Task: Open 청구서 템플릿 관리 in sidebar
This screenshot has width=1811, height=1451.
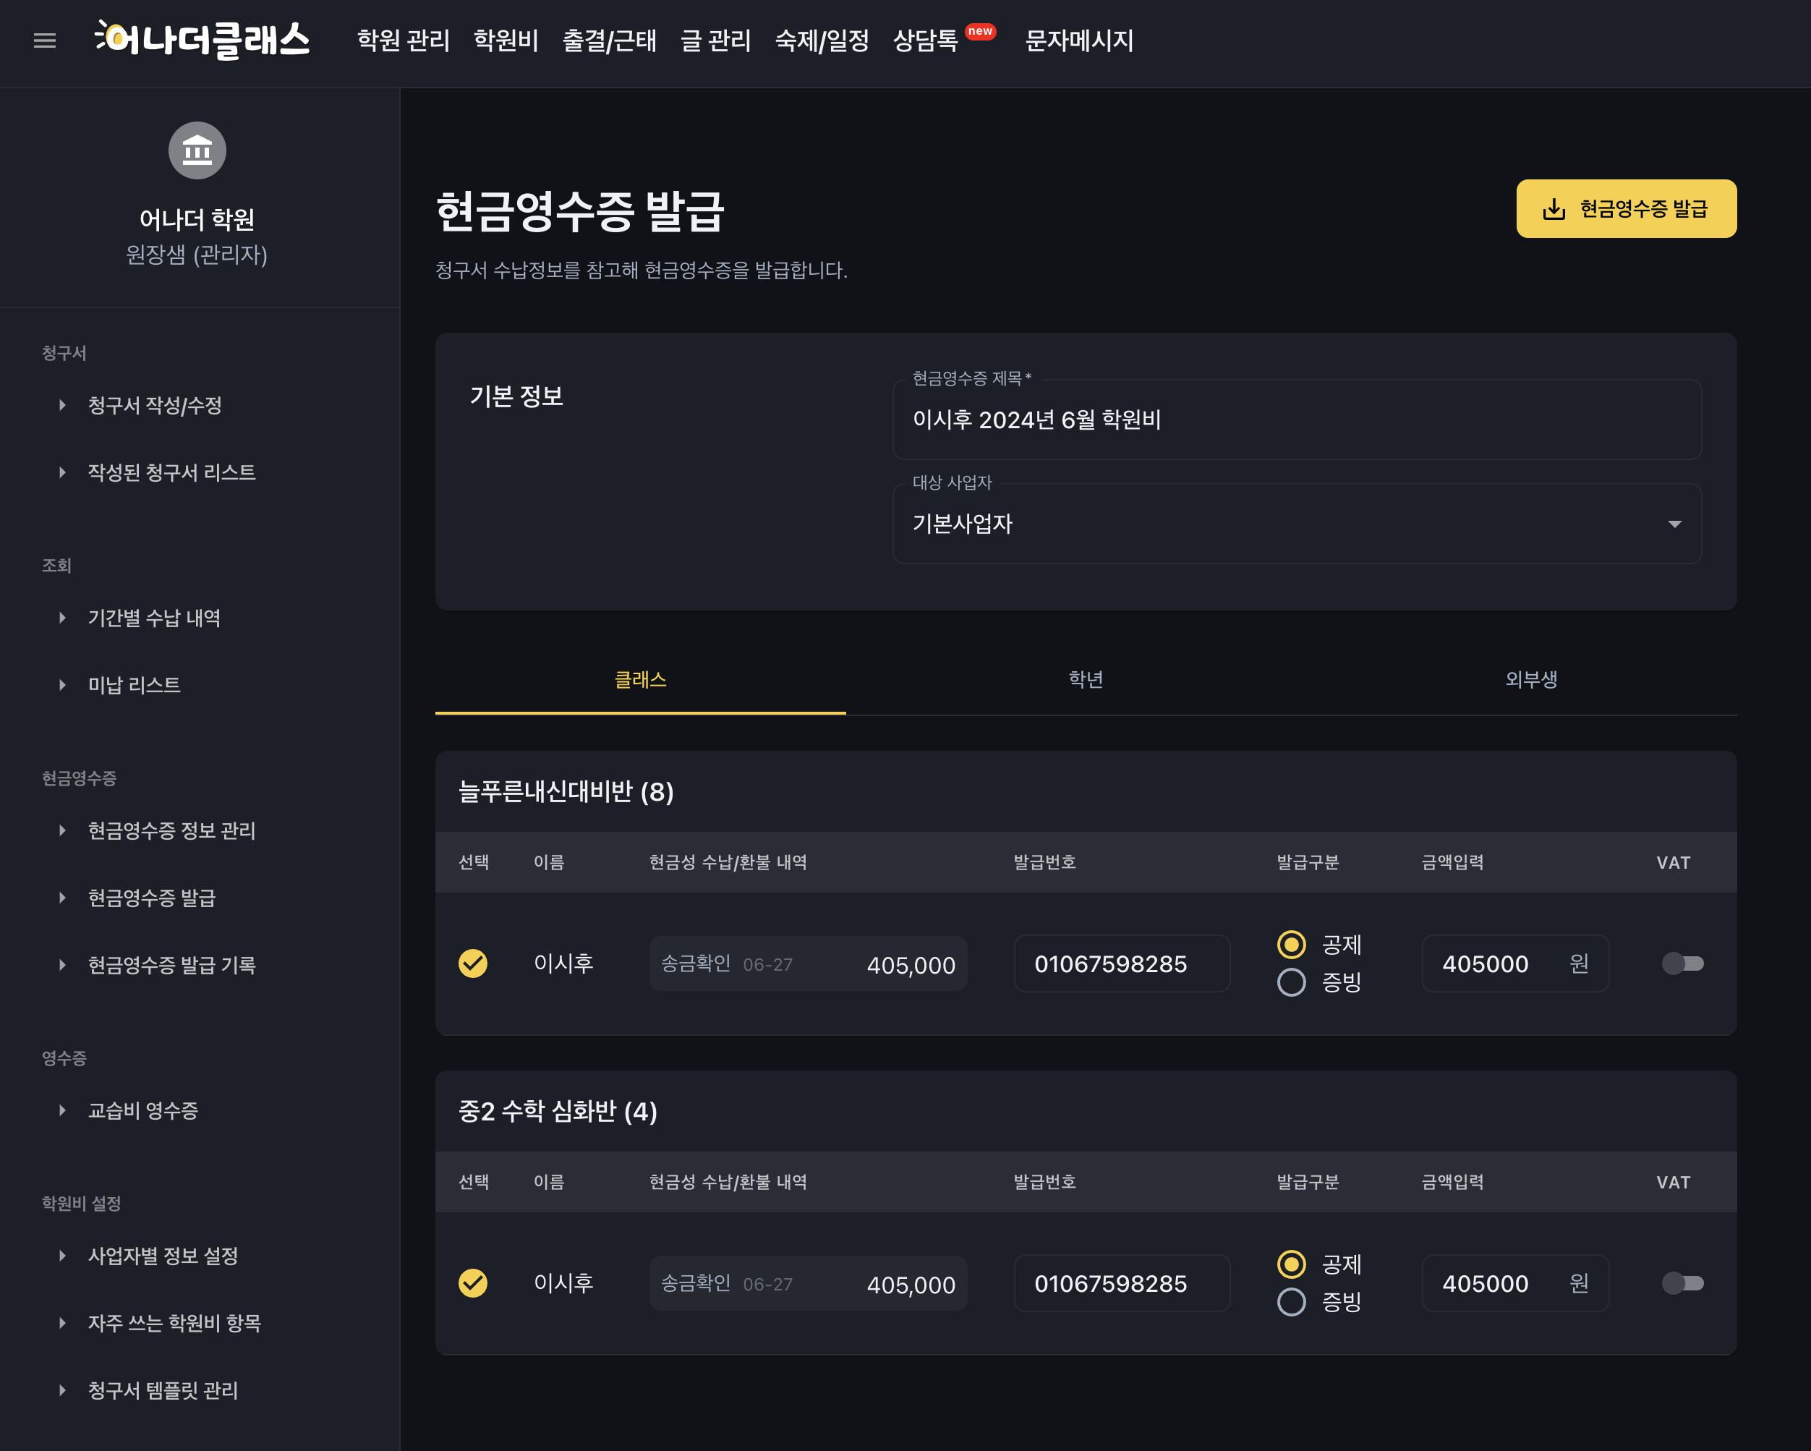Action: pos(163,1390)
